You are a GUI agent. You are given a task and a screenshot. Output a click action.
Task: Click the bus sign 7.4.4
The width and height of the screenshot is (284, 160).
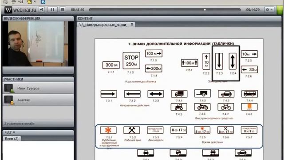[x=249, y=94]
